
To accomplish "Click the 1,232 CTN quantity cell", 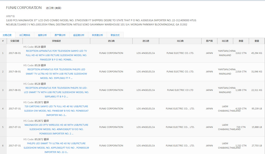I will click(241, 146).
